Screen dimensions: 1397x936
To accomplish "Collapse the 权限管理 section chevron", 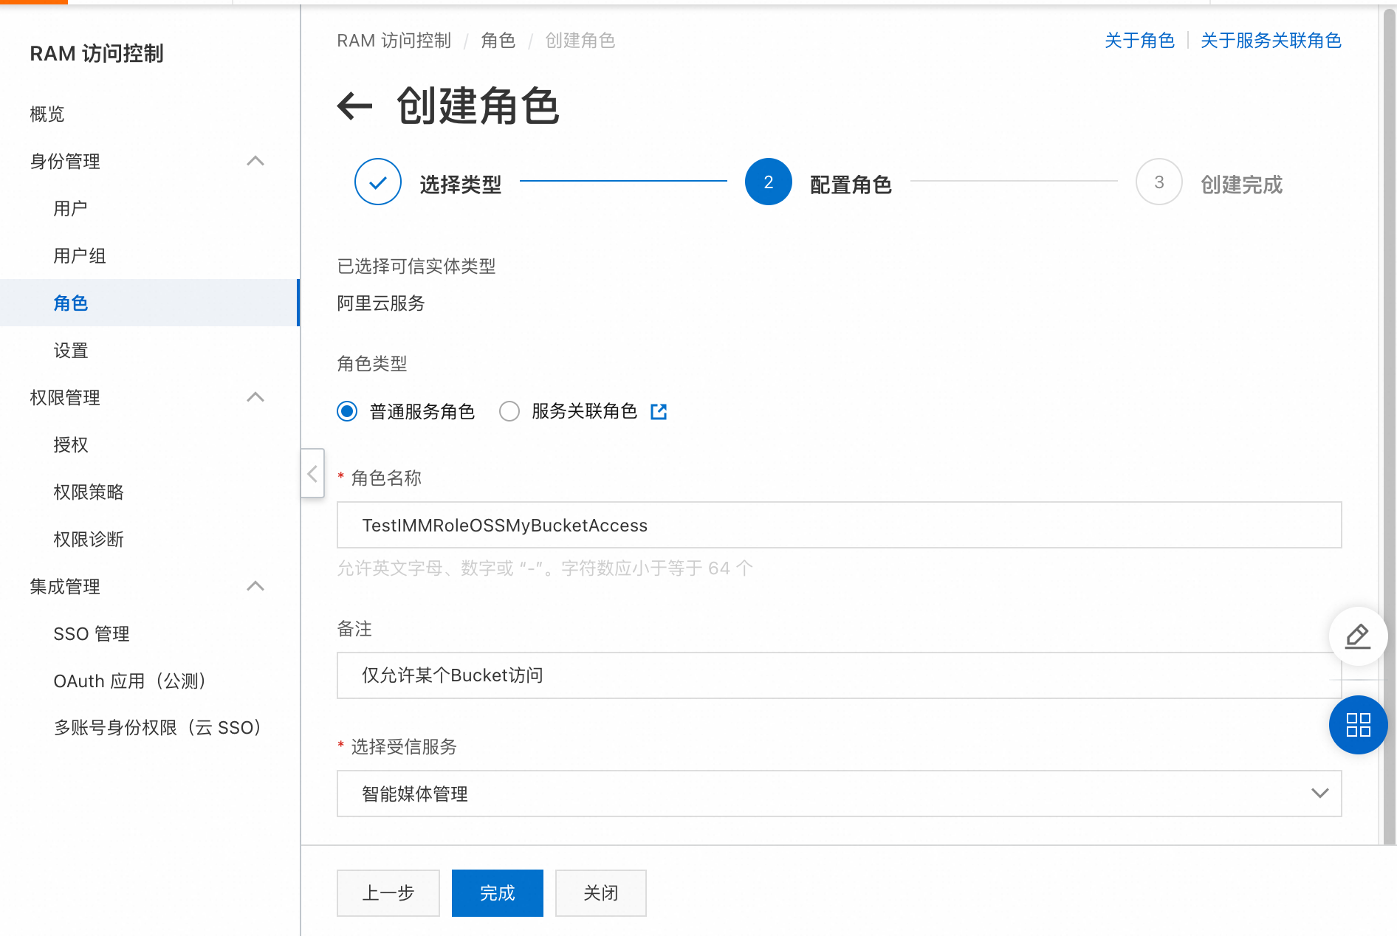I will point(255,397).
